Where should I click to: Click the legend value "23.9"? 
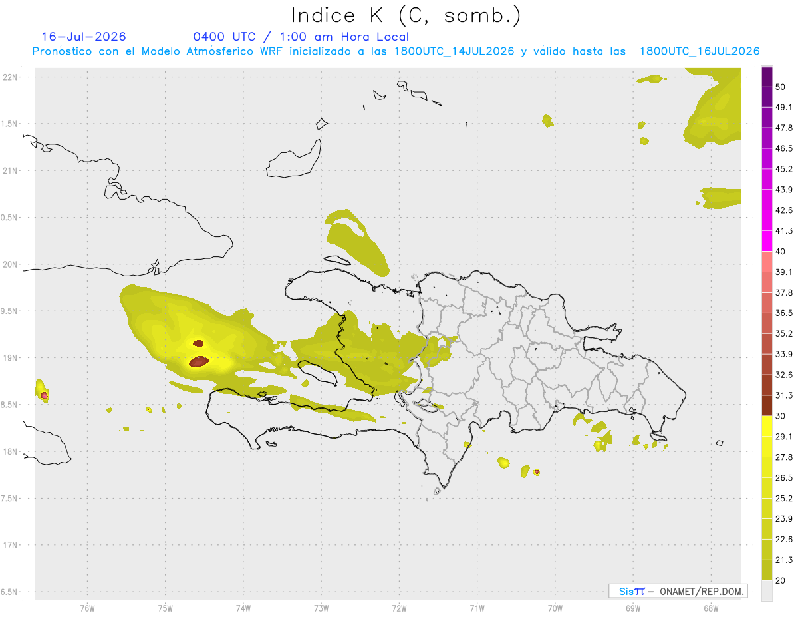[784, 519]
